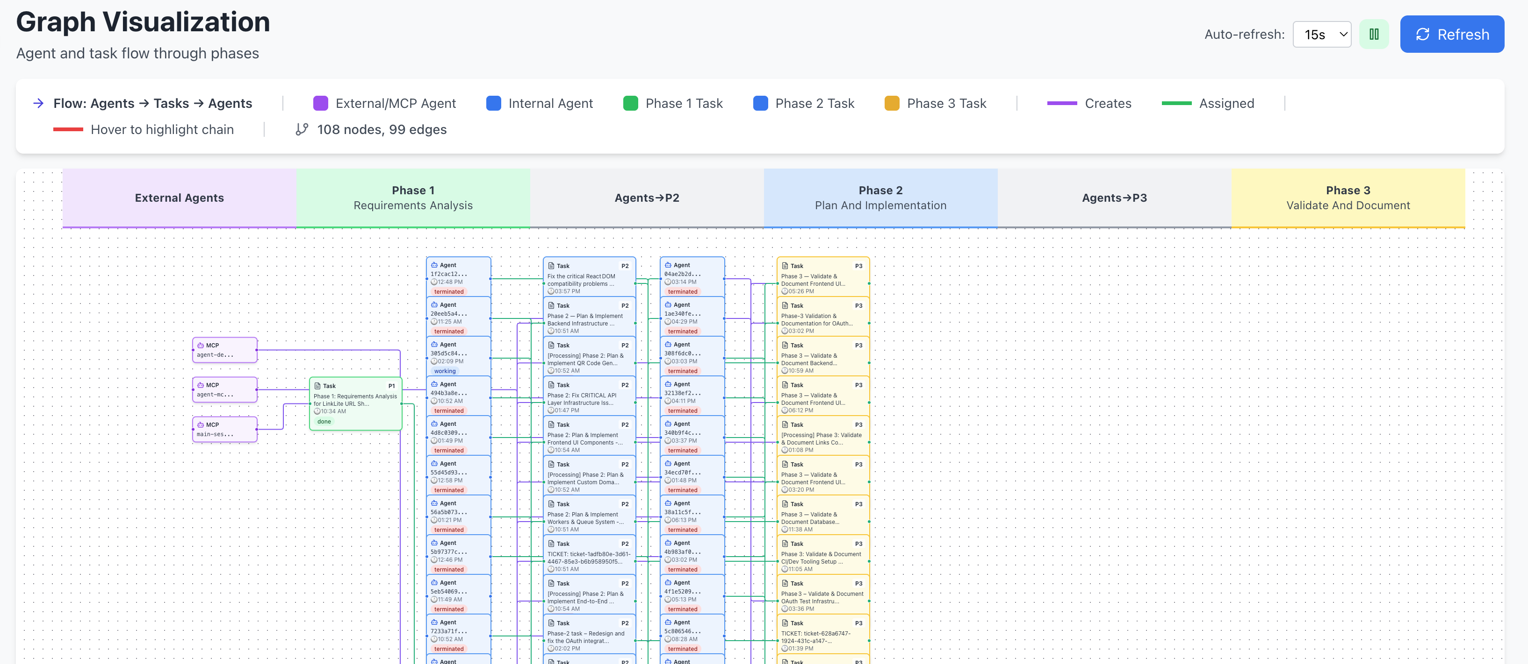Screen dimensions: 1528x664
Task: Pause auto-refresh using the green pause toggle
Action: (x=1374, y=34)
